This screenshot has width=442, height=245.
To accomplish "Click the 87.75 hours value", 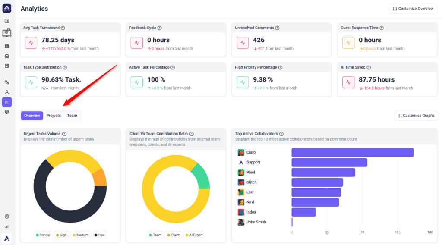I will click(x=376, y=79).
